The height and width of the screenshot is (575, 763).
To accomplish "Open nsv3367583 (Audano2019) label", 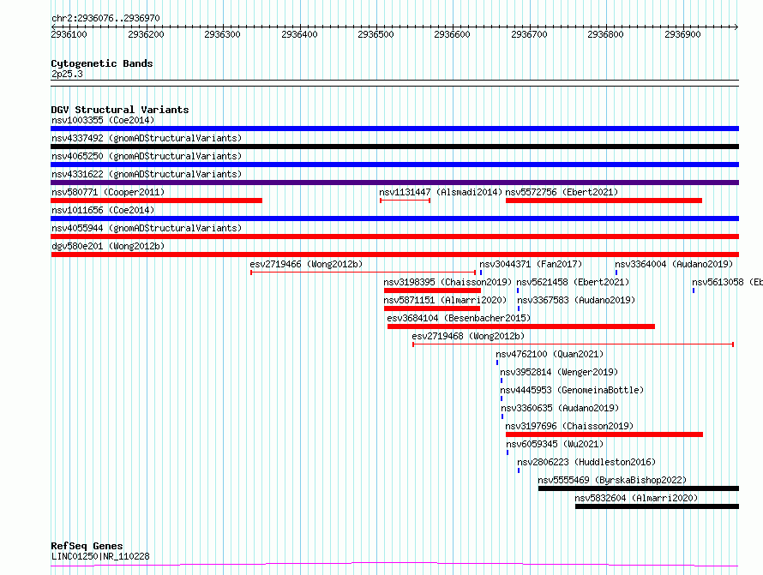I will (x=575, y=300).
